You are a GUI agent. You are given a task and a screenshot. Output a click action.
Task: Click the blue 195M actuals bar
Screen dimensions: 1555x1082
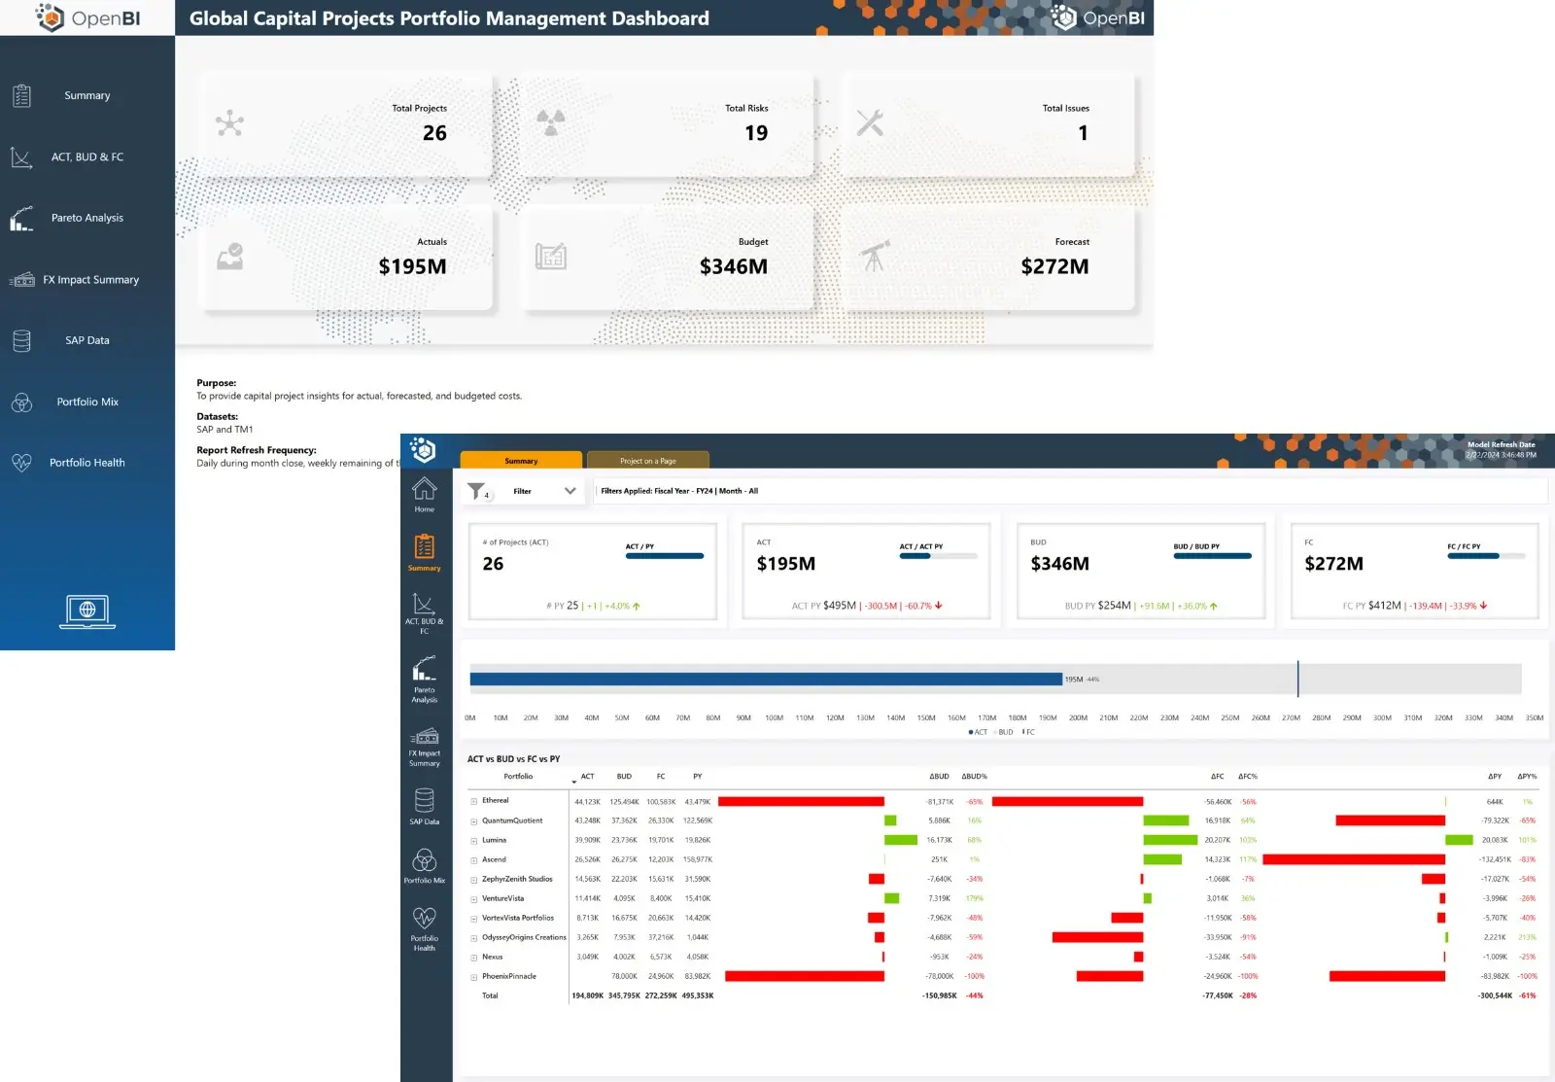[x=765, y=680]
